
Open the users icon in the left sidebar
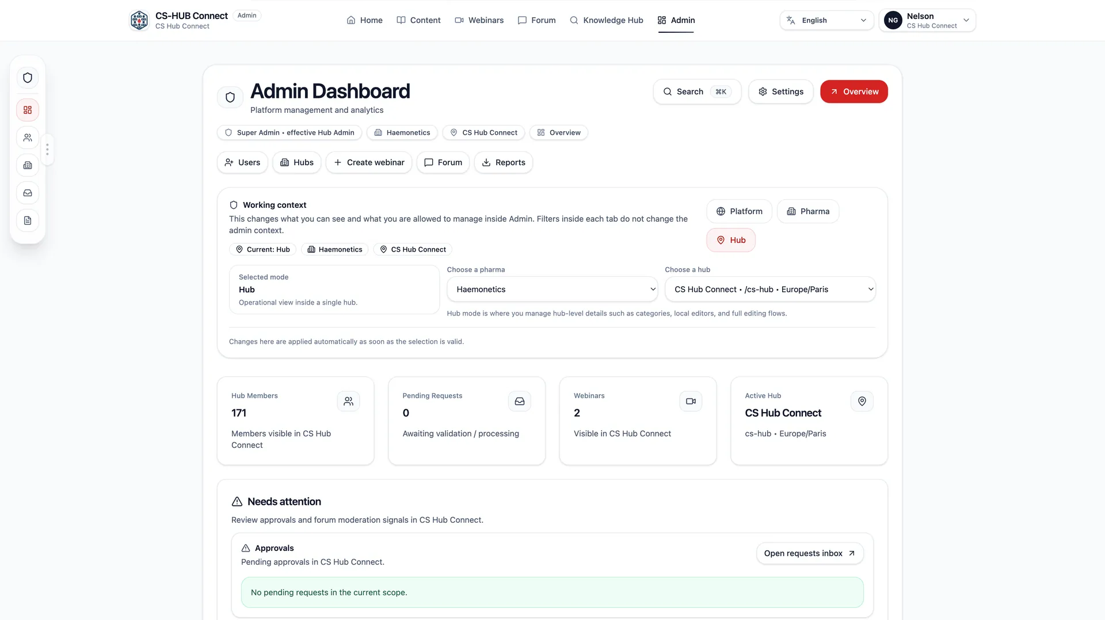pos(28,138)
